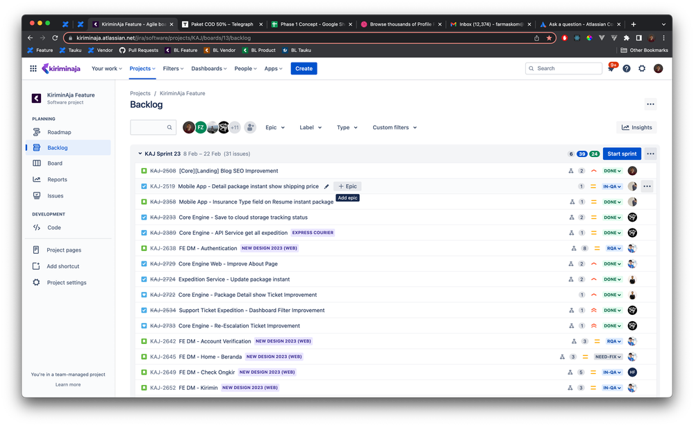
Task: Click the assignee avatar on KAJ-2649
Action: pos(632,372)
